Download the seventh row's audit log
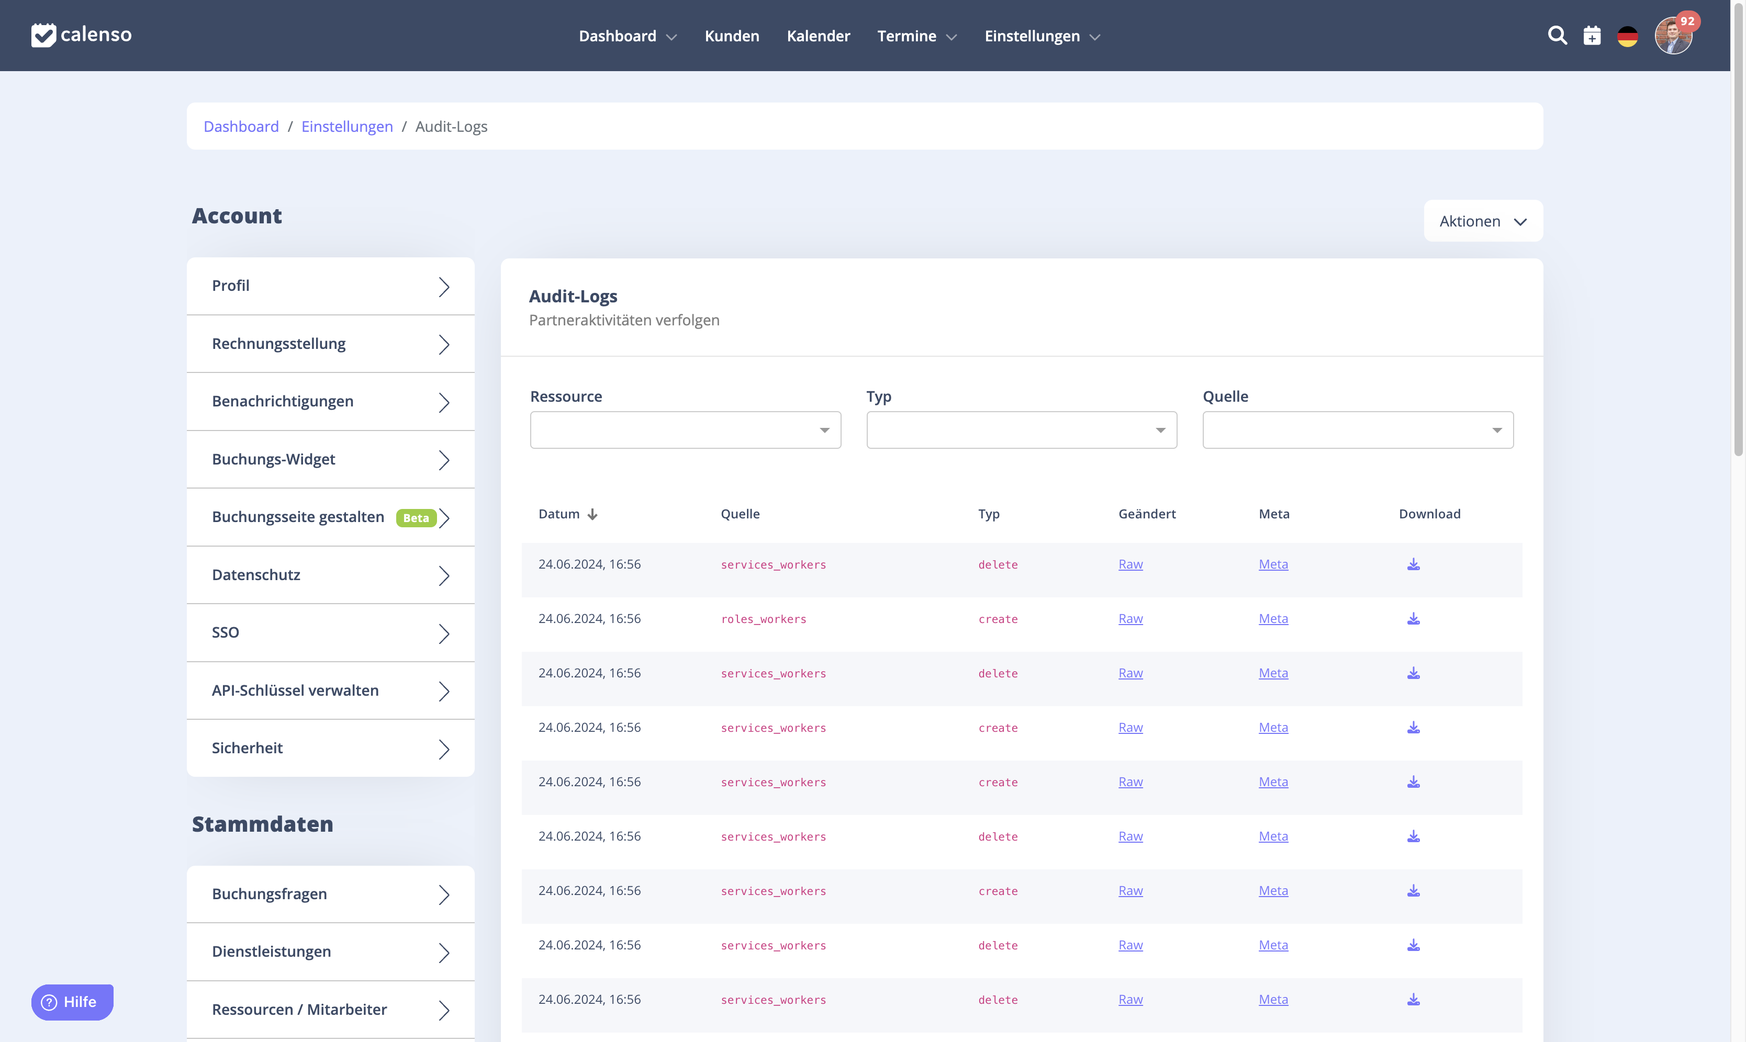 tap(1413, 891)
